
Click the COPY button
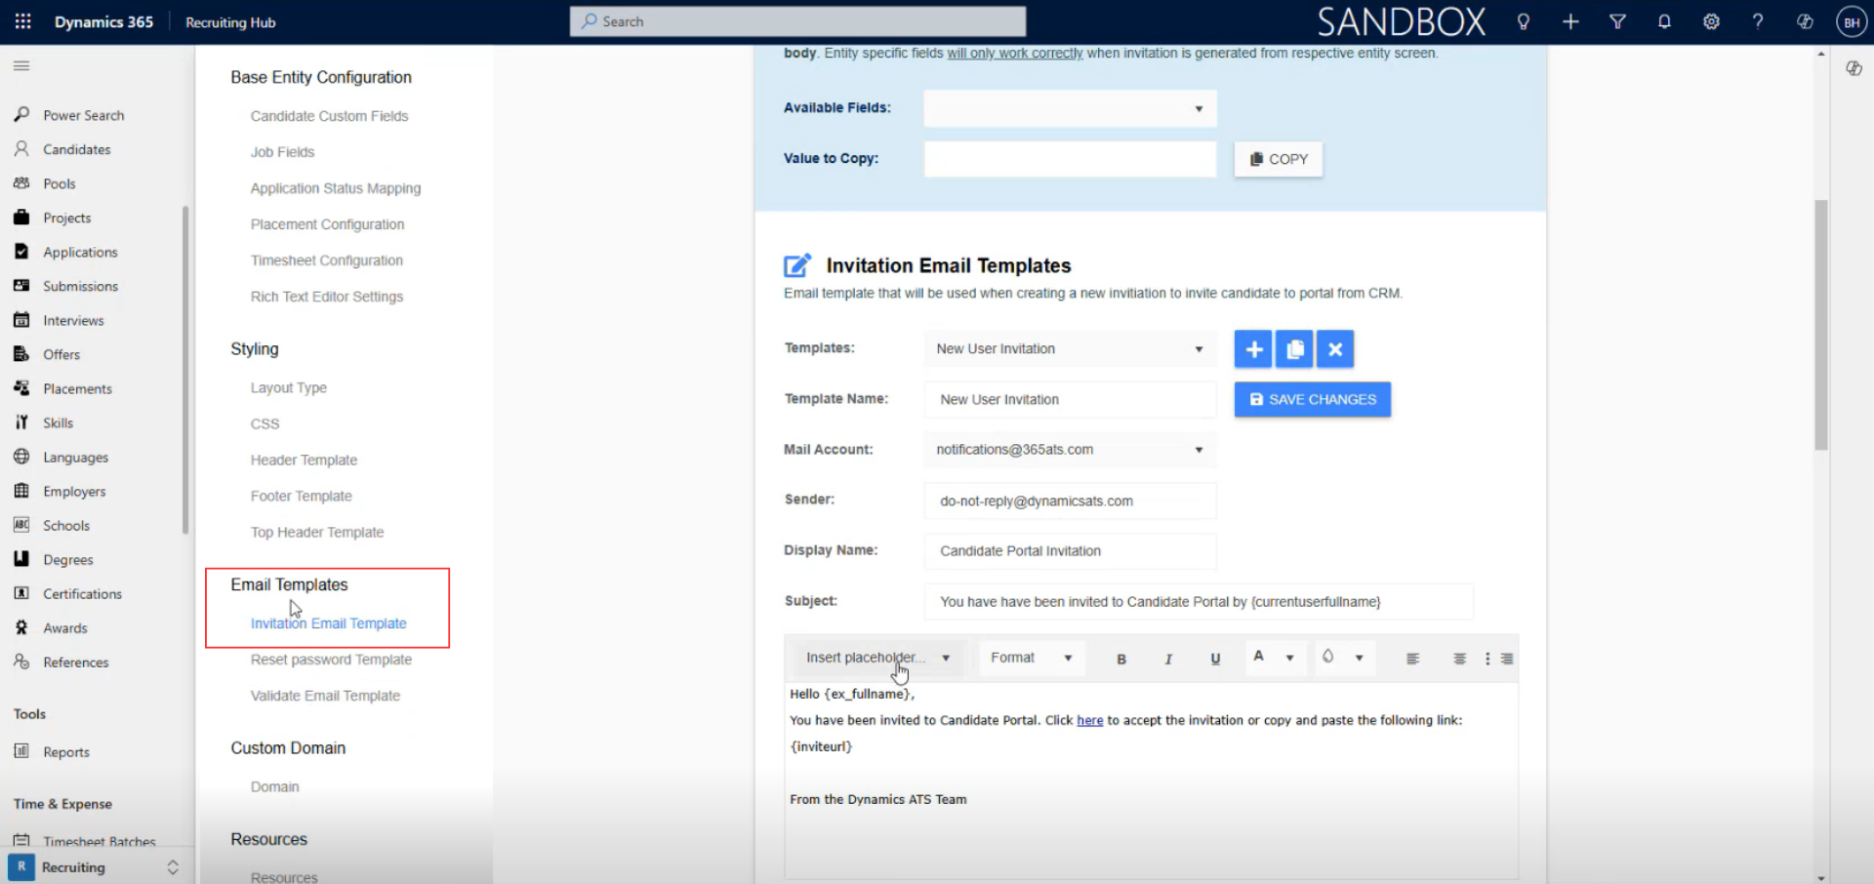pos(1279,159)
